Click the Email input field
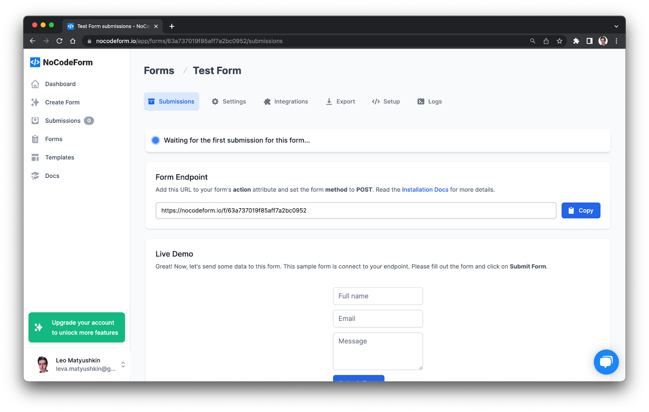This screenshot has width=649, height=412. 378,318
